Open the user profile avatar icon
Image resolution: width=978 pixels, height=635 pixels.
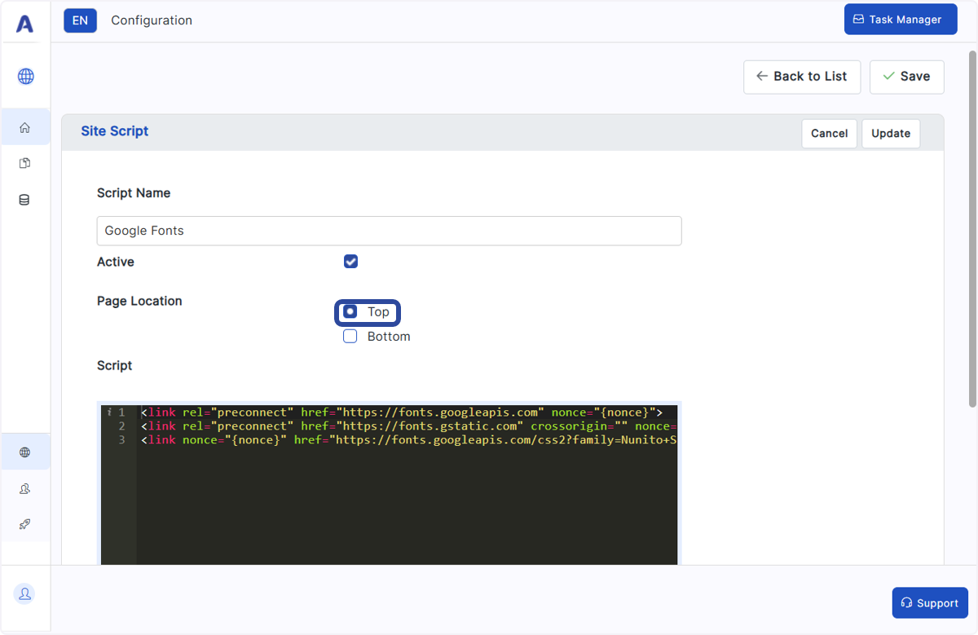click(x=24, y=594)
